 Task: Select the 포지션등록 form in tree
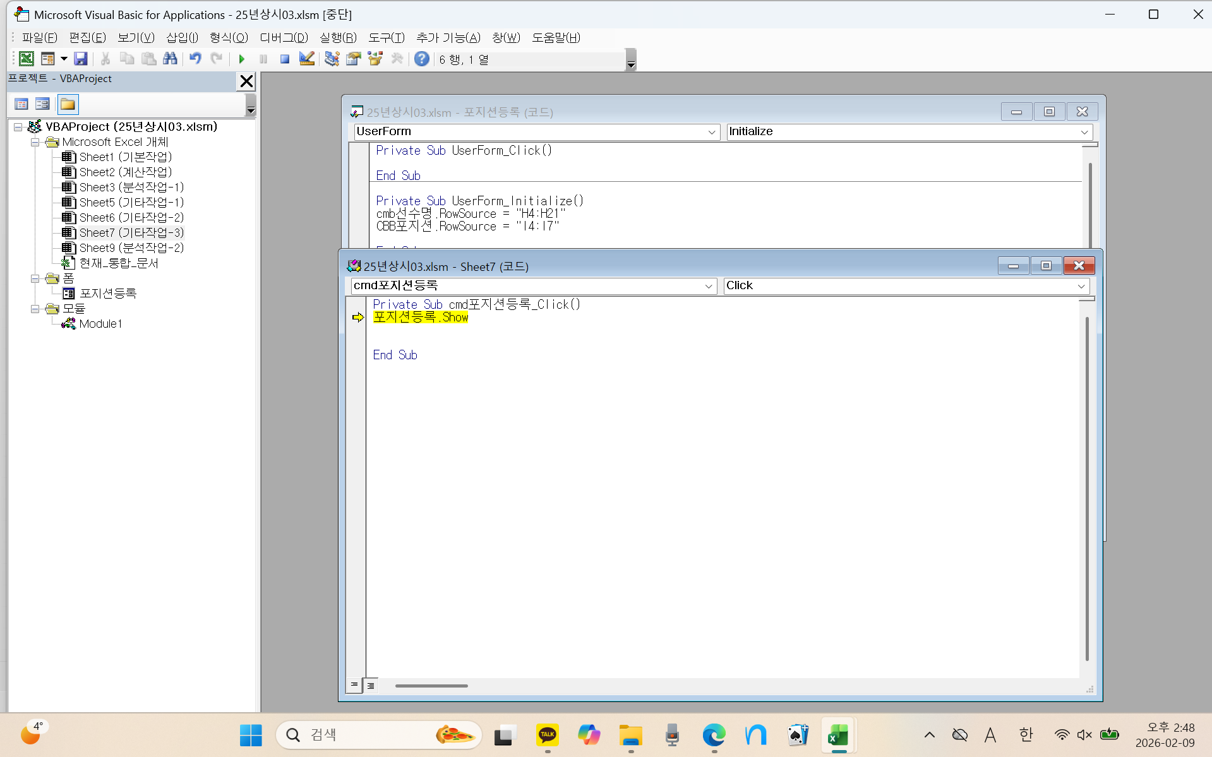(x=107, y=294)
